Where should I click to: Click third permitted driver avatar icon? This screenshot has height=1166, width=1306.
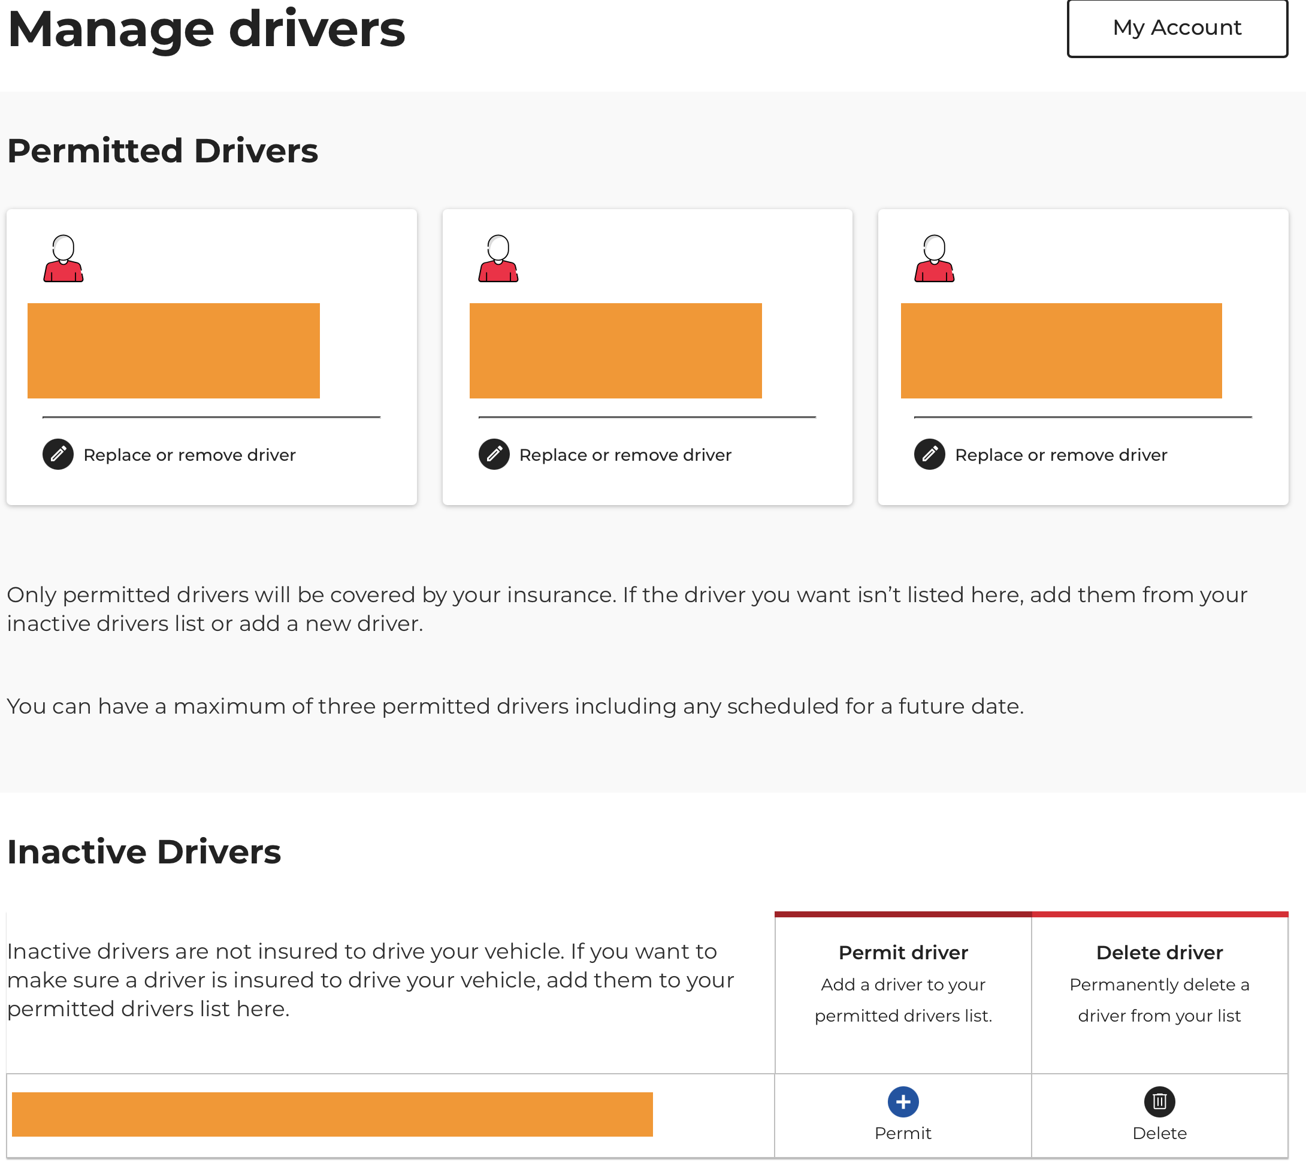935,259
